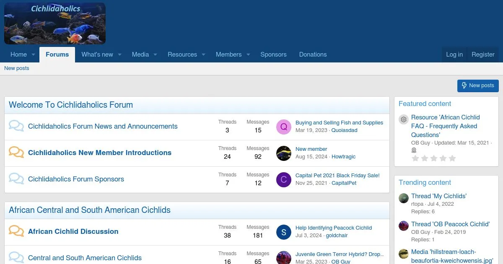Expand the Members dropdown arrow

tap(248, 55)
